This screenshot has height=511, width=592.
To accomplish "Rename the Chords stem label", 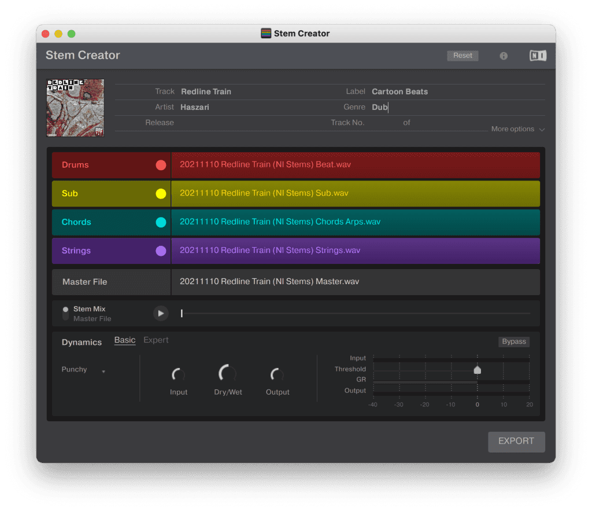I will coord(76,222).
